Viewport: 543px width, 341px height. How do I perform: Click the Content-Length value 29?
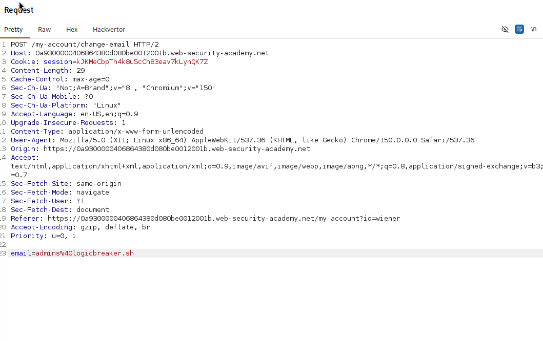click(81, 70)
